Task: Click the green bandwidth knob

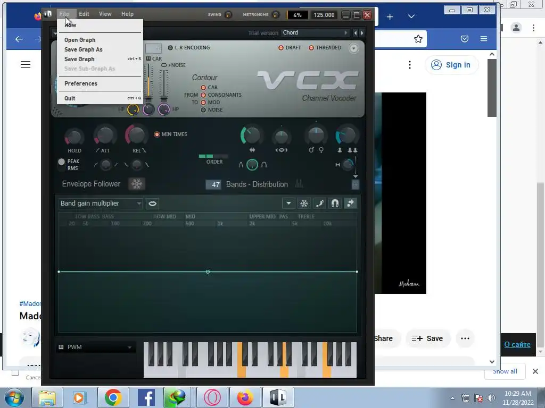Action: click(251, 135)
